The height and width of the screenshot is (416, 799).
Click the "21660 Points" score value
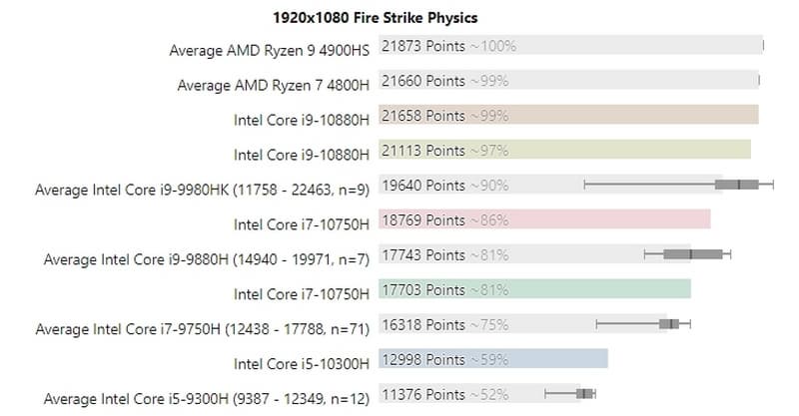[423, 80]
